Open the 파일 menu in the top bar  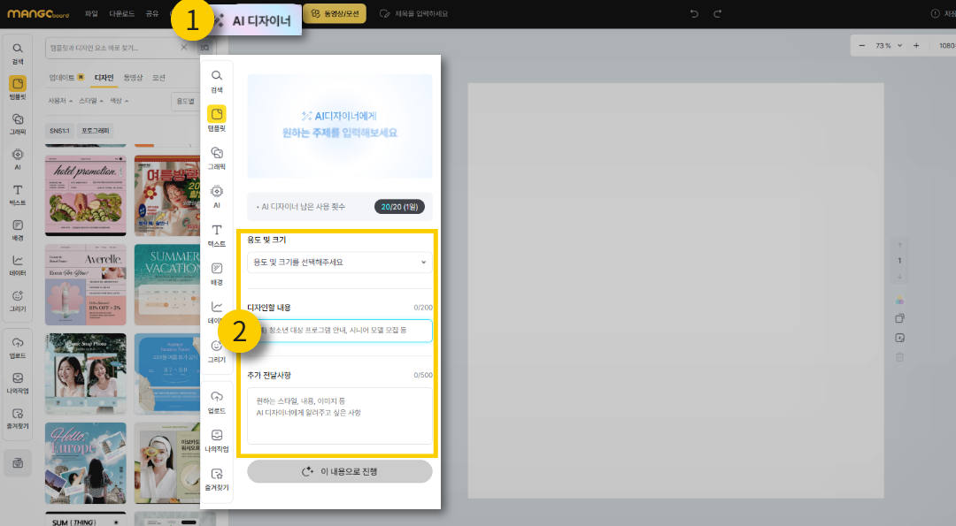click(92, 13)
